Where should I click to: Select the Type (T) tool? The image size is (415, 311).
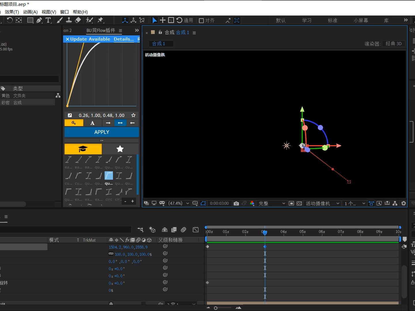coord(48,20)
